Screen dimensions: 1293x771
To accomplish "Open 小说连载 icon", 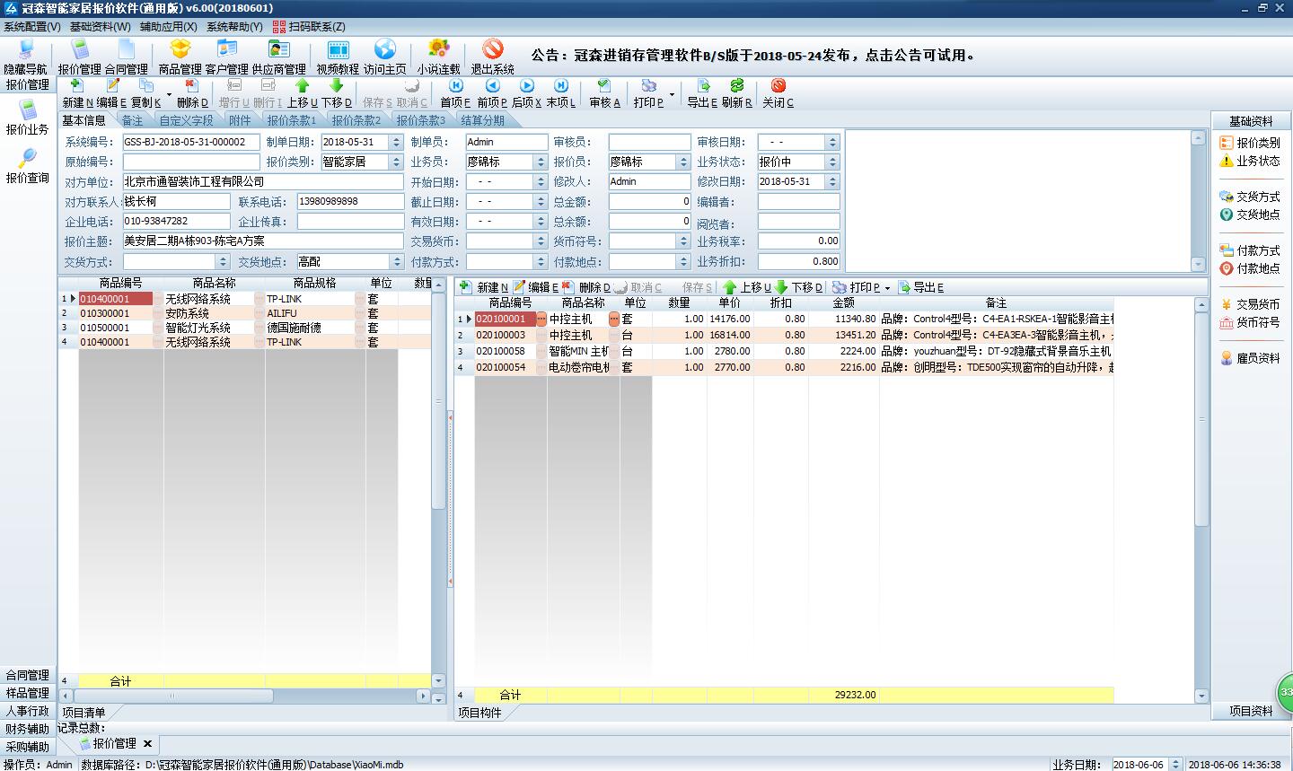I will pos(438,57).
